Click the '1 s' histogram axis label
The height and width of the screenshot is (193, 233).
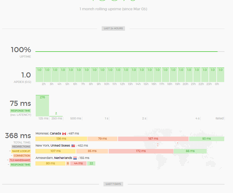[x=107, y=118]
